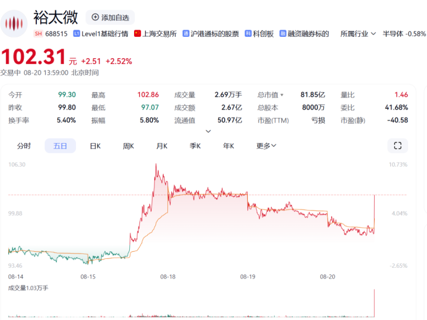
Task: Open the fullscreen chart icon
Action: [x=397, y=145]
